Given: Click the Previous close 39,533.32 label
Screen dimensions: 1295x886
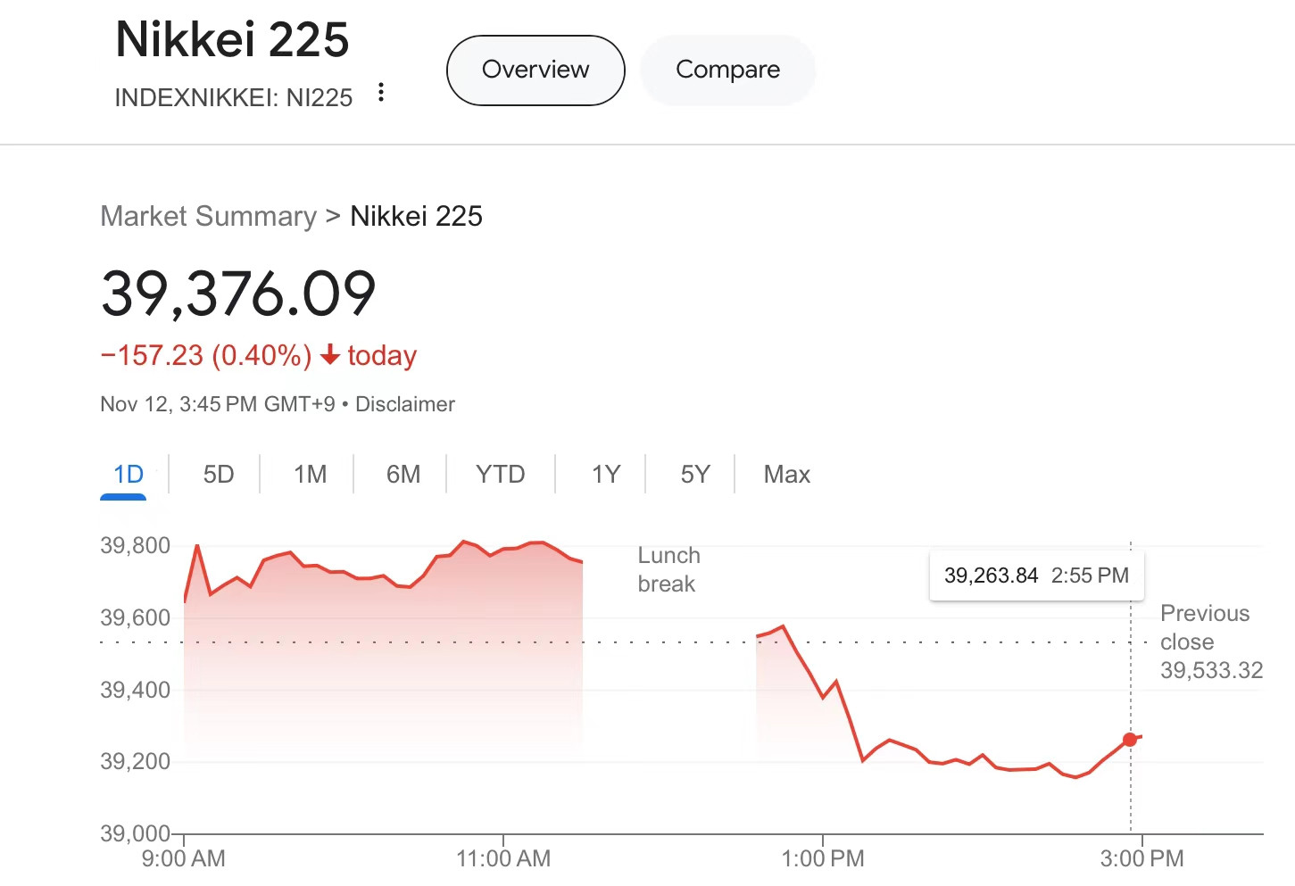Looking at the screenshot, I should click(x=1211, y=642).
